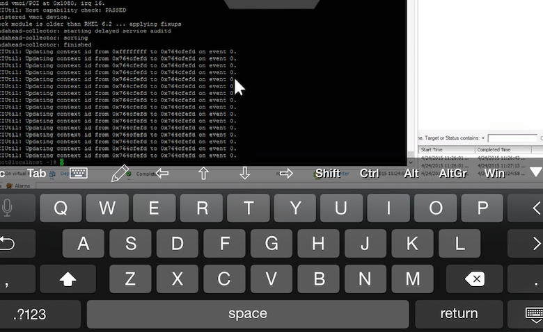Image resolution: width=543 pixels, height=332 pixels.
Task: Open the filter dropdown beside Status contains
Action: click(x=483, y=138)
